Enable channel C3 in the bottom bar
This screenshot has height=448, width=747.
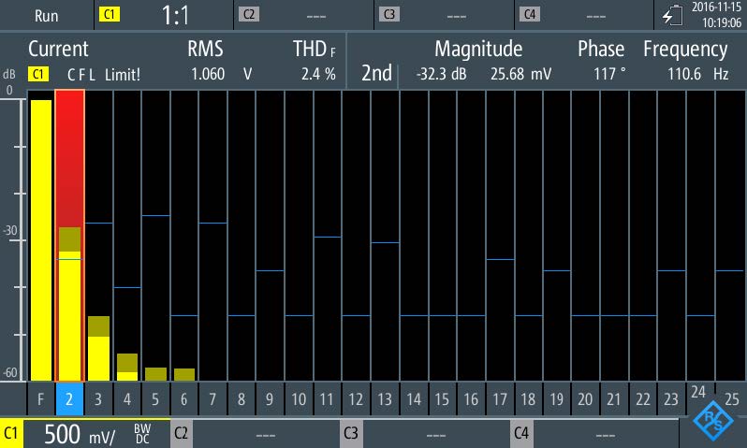click(351, 433)
